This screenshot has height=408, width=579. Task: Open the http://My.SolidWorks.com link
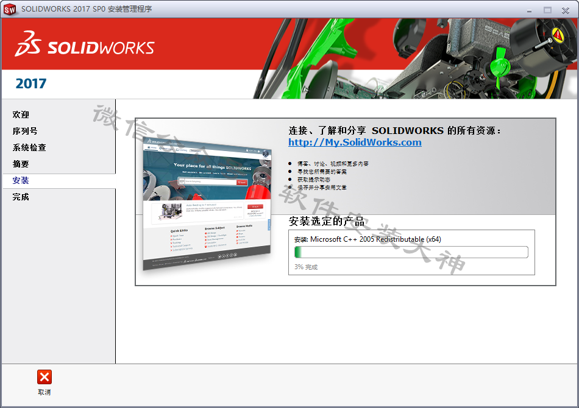(355, 142)
